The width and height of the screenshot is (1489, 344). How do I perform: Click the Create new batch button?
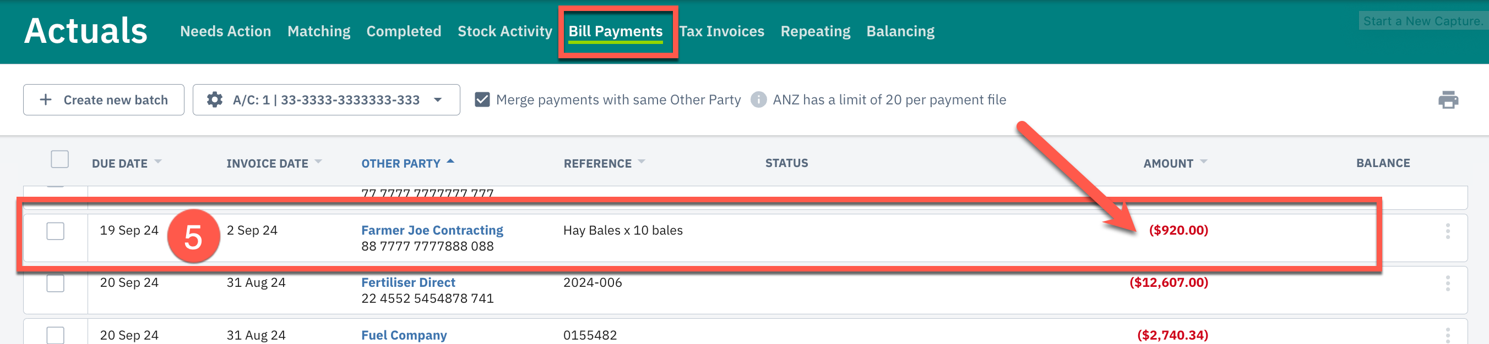(x=104, y=100)
